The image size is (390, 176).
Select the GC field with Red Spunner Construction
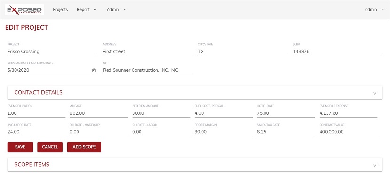148,70
